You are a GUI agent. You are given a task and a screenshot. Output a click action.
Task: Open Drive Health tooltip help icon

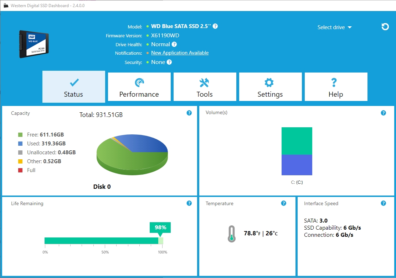[x=174, y=44]
